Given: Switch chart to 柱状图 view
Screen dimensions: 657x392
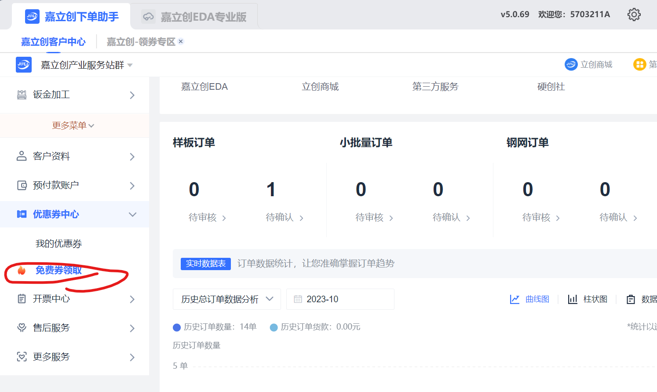Looking at the screenshot, I should [588, 299].
